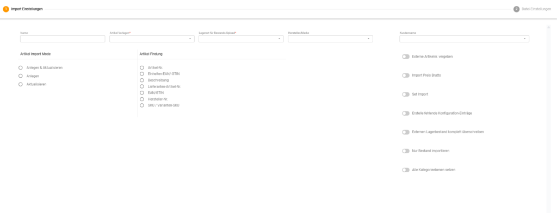
Task: Choose SKU / Varianten-SKU radio option
Action: click(142, 105)
